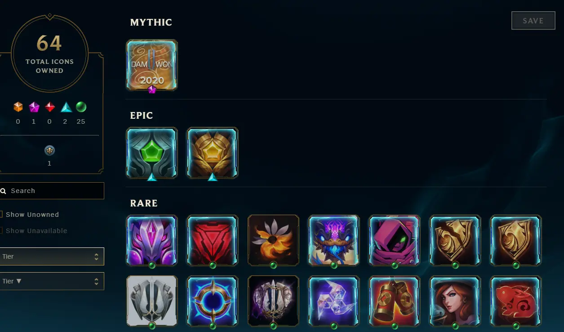This screenshot has width=564, height=332.
Task: Select the red rat lunar icon
Action: point(516,301)
